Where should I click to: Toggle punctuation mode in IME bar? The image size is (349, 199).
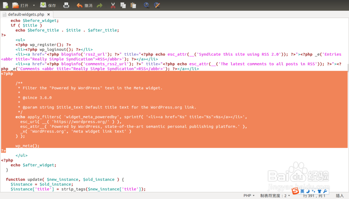(313, 191)
